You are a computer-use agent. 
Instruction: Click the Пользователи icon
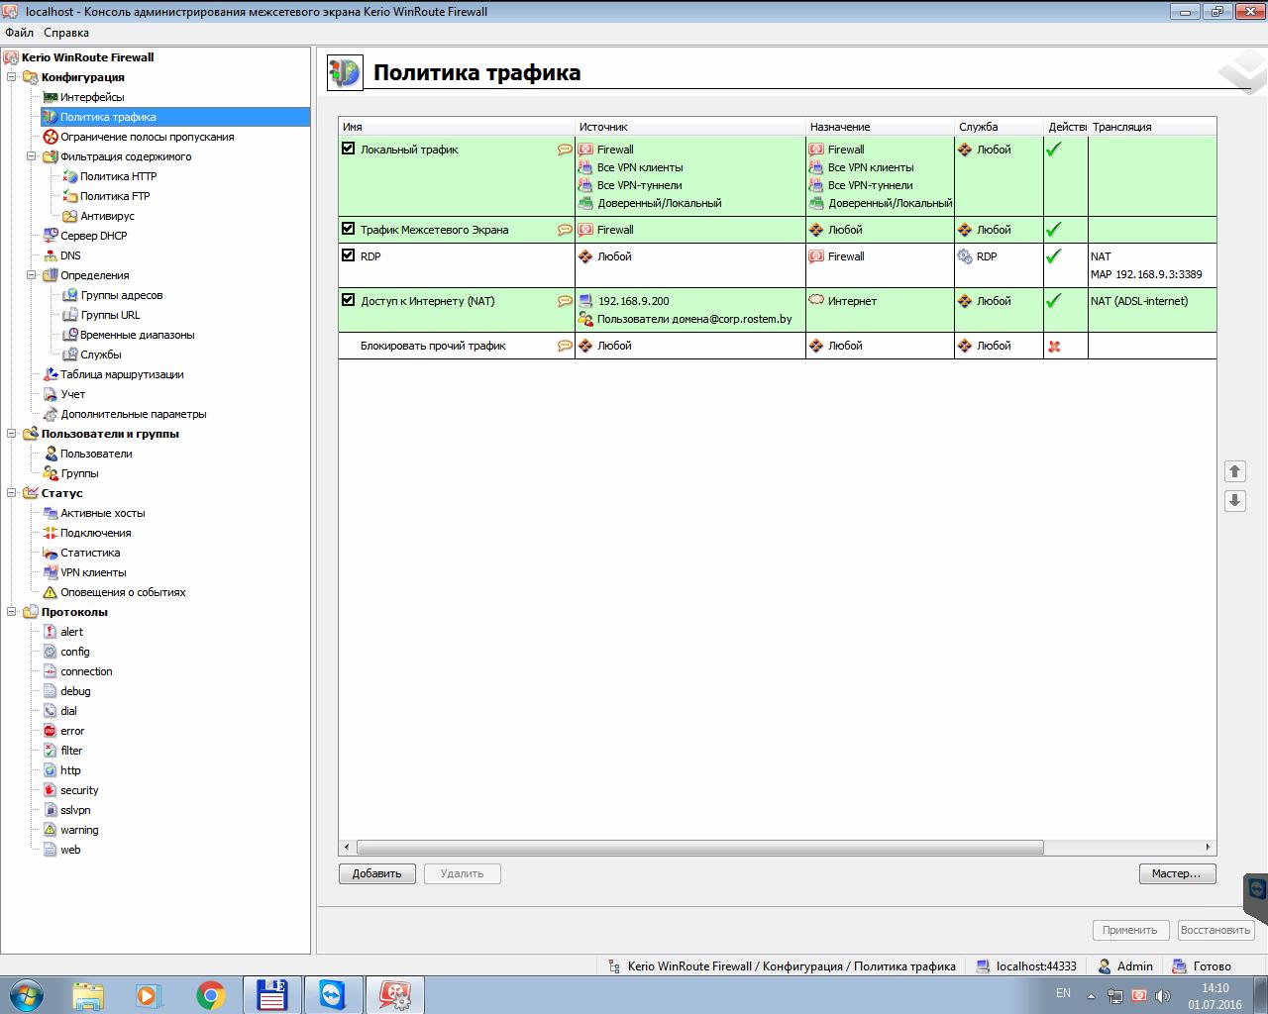click(x=51, y=454)
